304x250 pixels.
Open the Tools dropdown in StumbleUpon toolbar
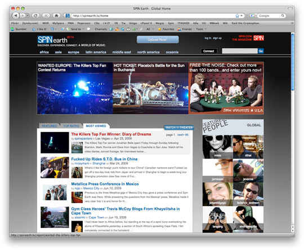coord(201,29)
